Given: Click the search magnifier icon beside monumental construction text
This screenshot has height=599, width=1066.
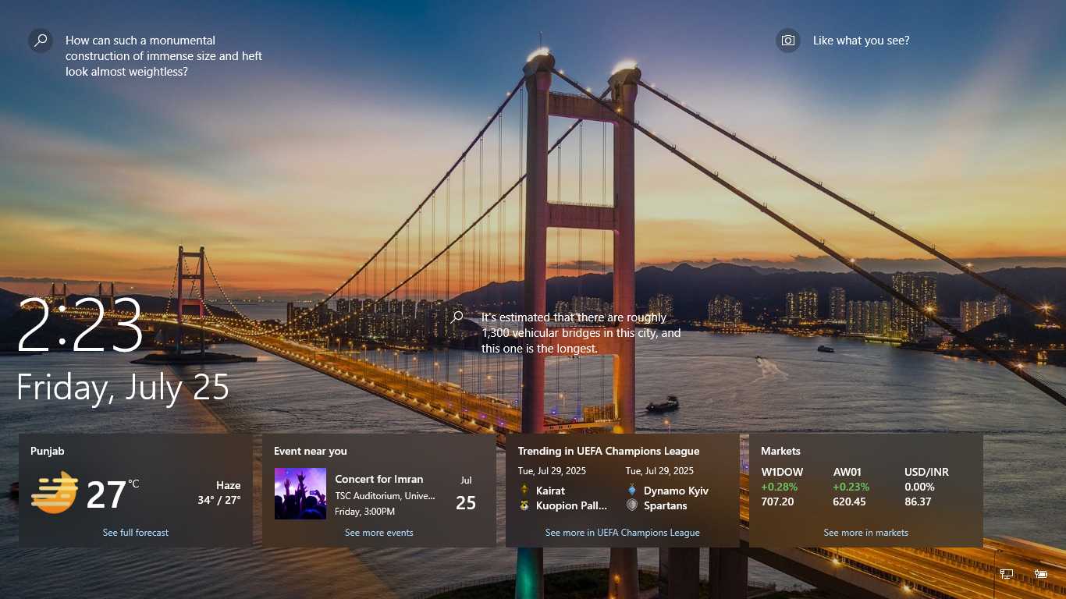Looking at the screenshot, I should [x=41, y=41].
